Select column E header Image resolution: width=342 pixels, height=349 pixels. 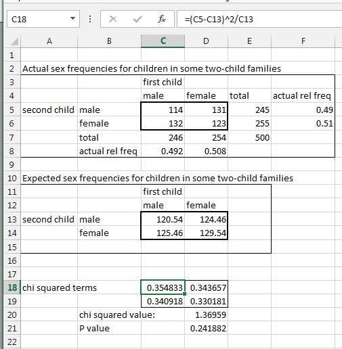click(249, 41)
